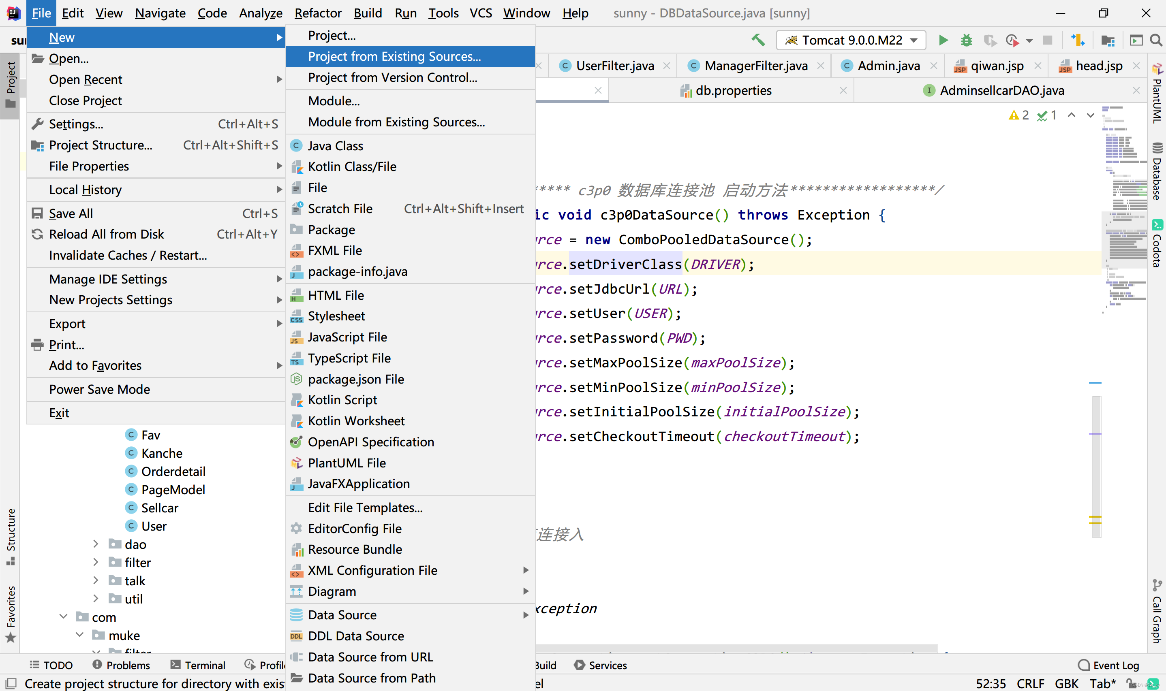Click Reload All from Disk

pyautogui.click(x=156, y=234)
